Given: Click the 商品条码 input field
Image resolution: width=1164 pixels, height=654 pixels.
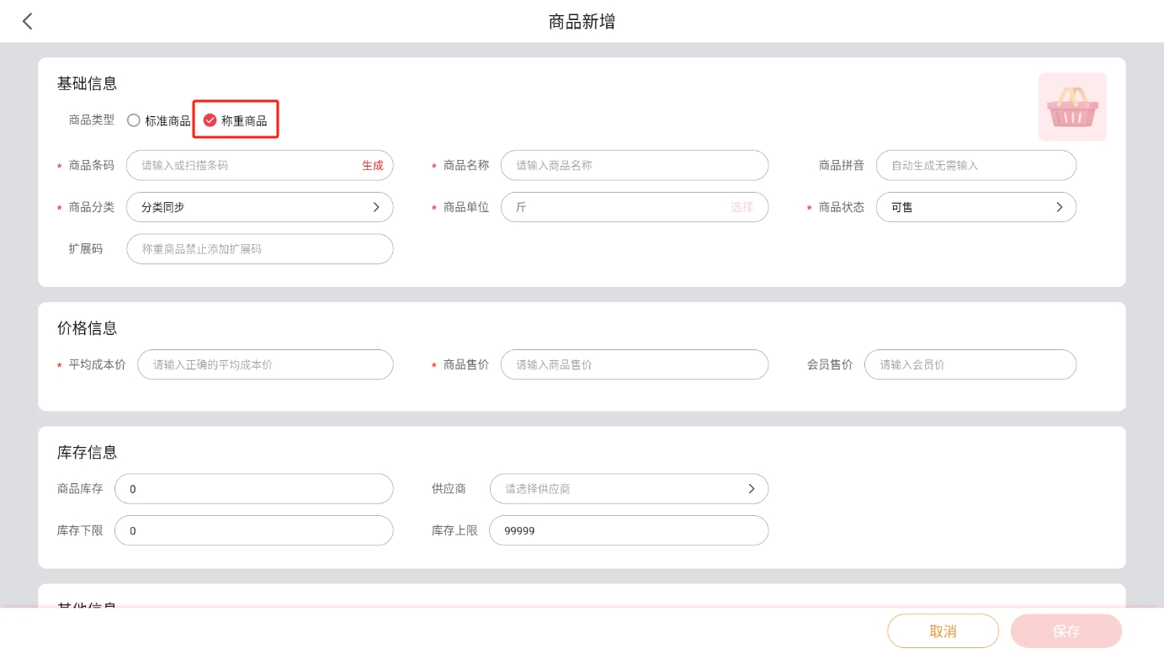Looking at the screenshot, I should click(244, 166).
